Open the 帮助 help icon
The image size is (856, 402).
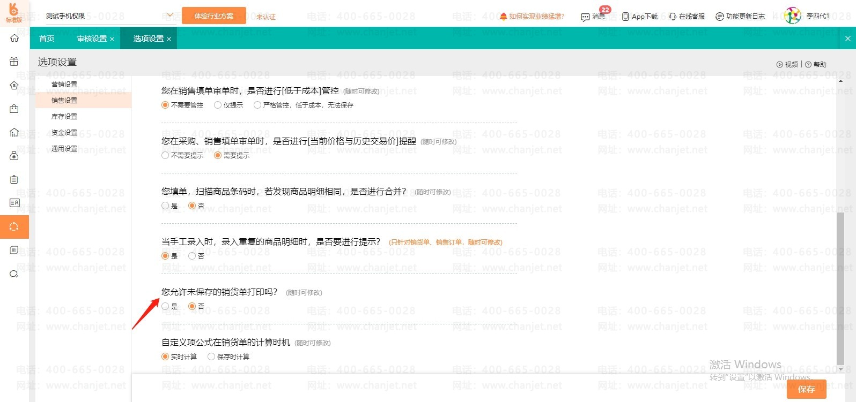[x=816, y=64]
